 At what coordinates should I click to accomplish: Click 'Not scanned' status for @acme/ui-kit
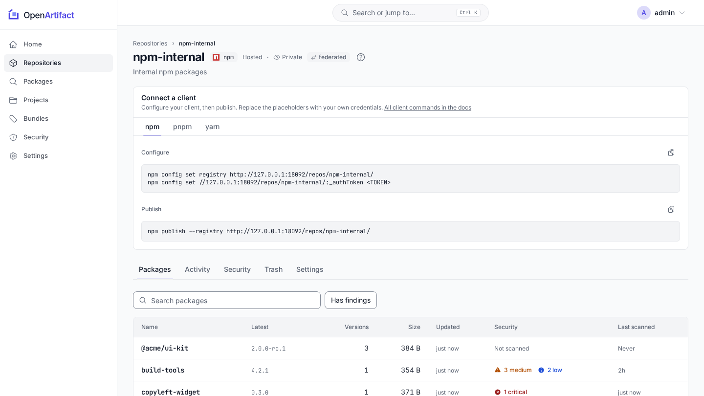click(x=511, y=349)
